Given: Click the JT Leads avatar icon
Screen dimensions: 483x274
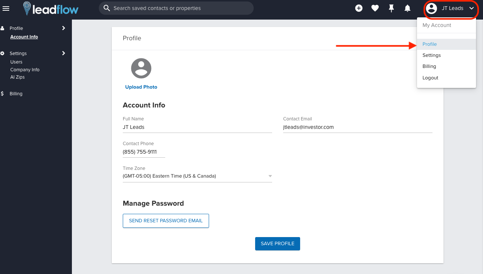Looking at the screenshot, I should point(432,8).
